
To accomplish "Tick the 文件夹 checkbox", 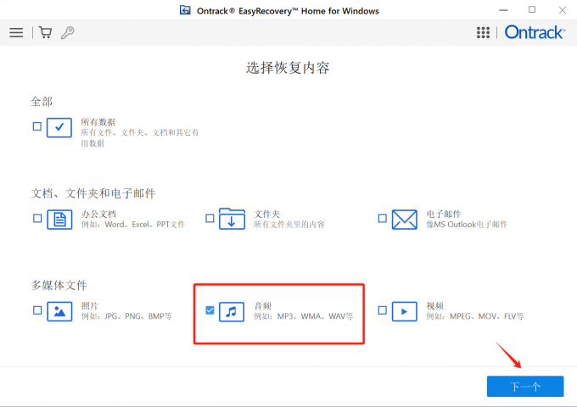I will click(210, 219).
